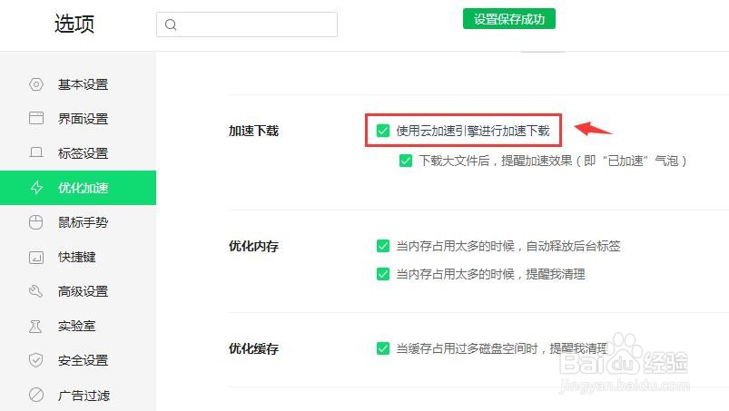Click the 界面设置 window icon
The height and width of the screenshot is (411, 729).
pyautogui.click(x=35, y=119)
